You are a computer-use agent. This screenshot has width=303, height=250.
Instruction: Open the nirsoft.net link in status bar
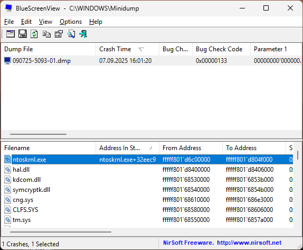249,243
